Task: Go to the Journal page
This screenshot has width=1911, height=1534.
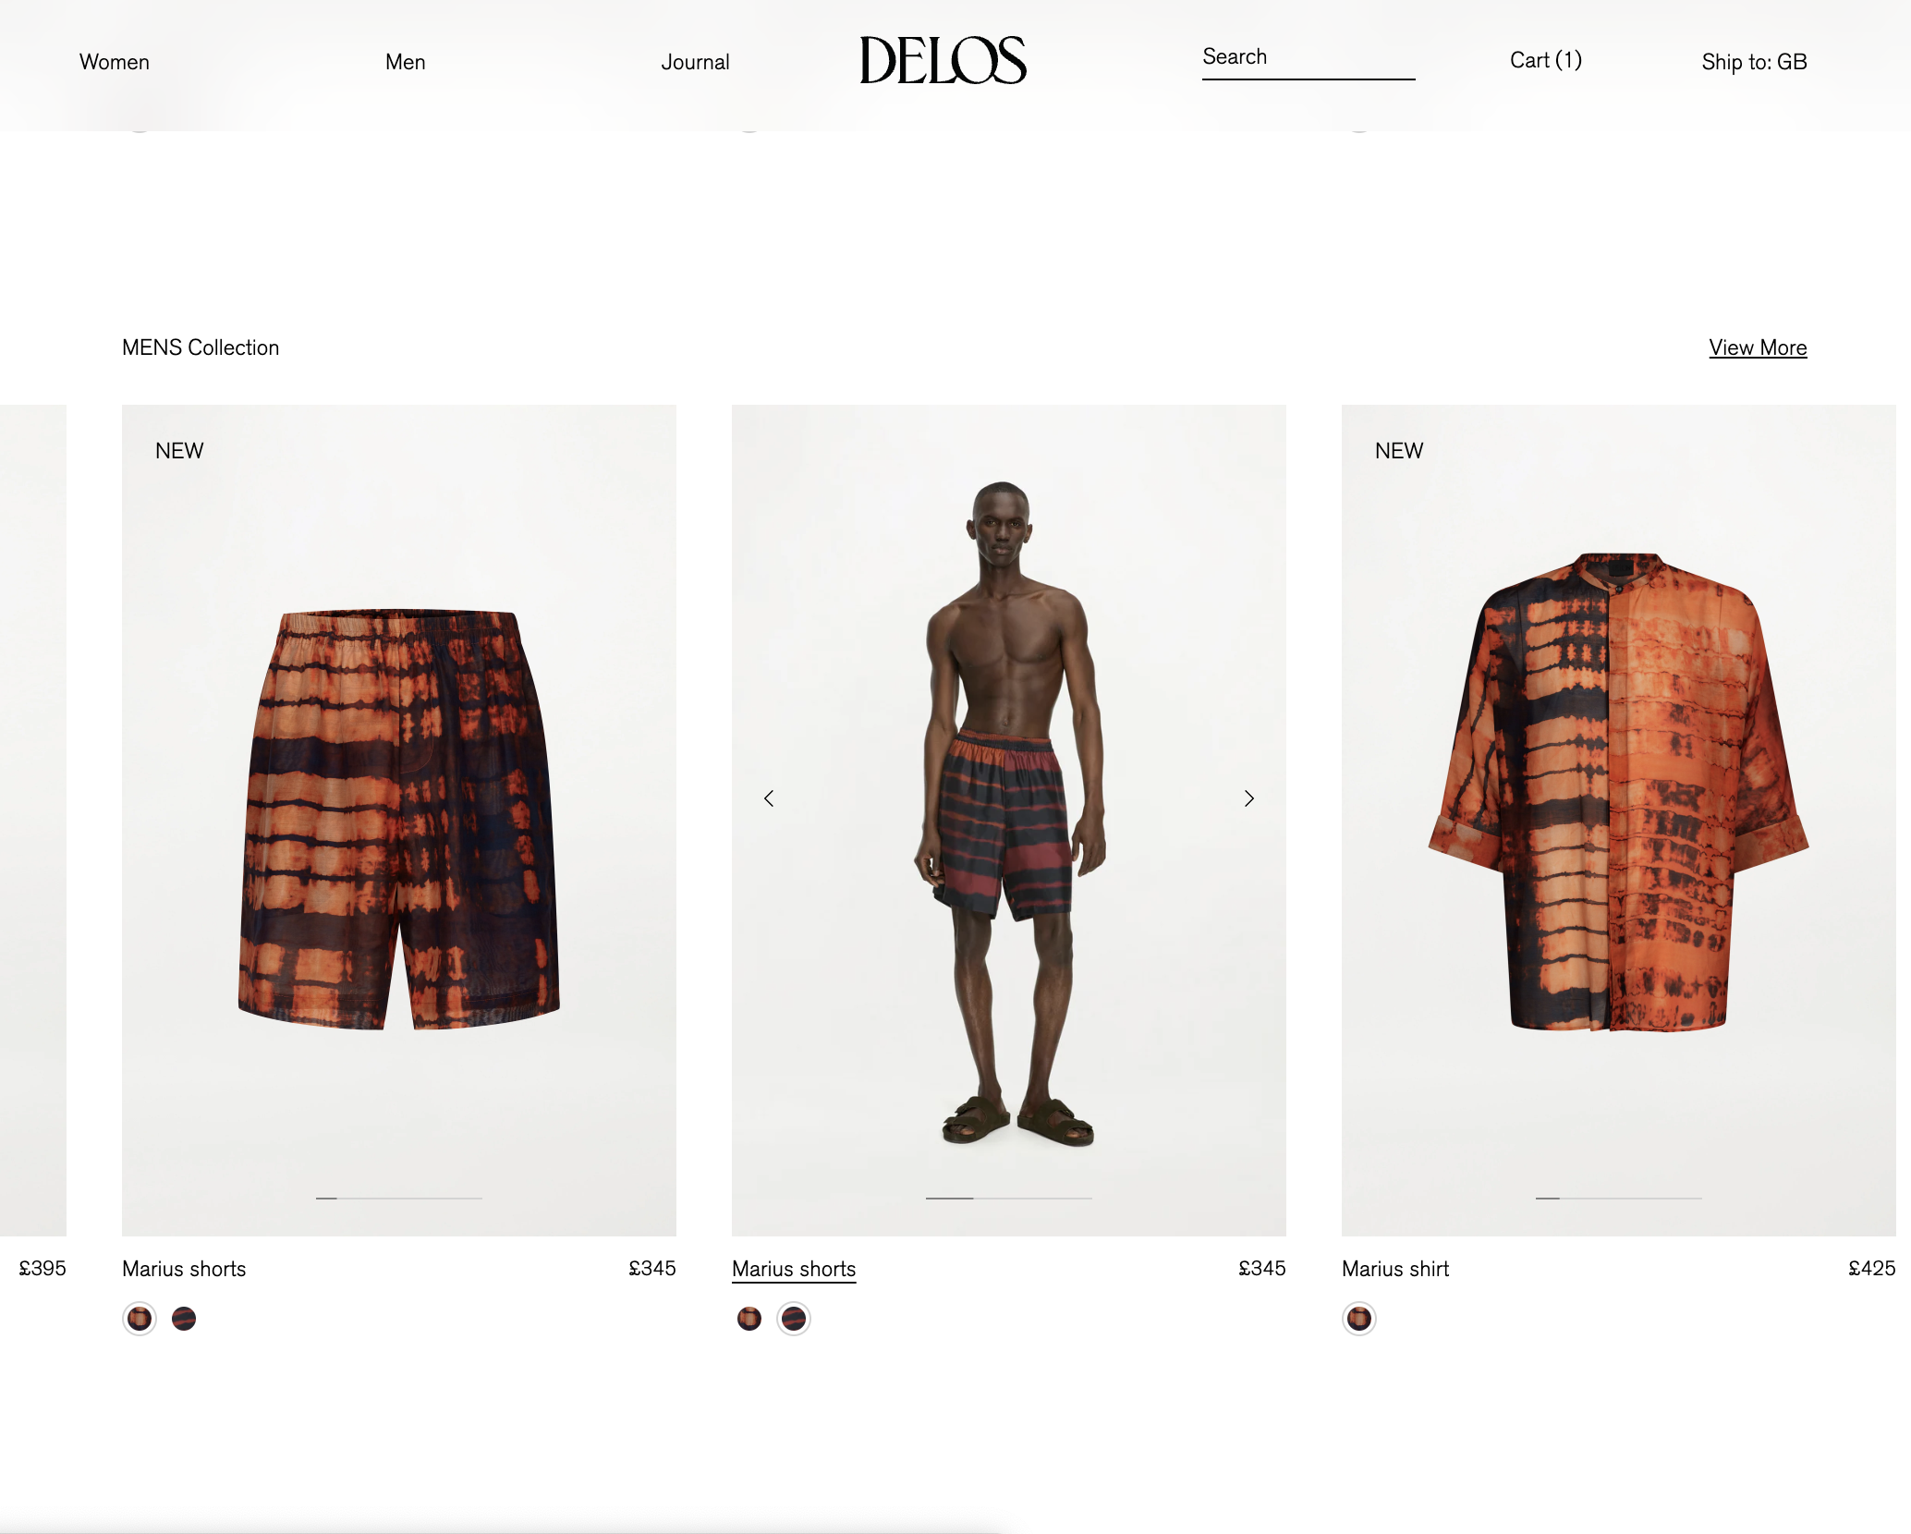Action: [x=696, y=62]
